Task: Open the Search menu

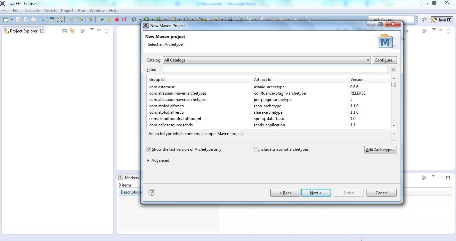Action: point(50,11)
